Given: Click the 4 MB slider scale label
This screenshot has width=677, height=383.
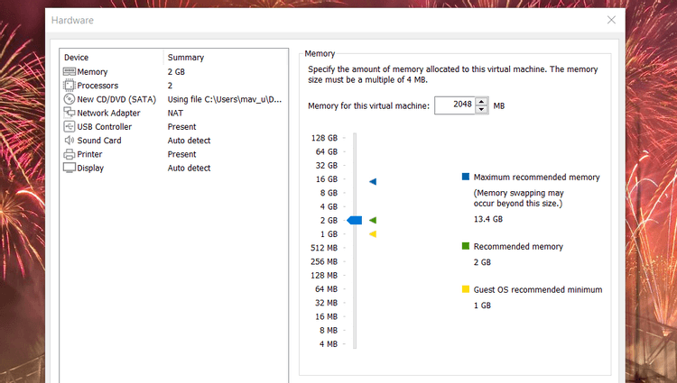Looking at the screenshot, I should pyautogui.click(x=329, y=344).
